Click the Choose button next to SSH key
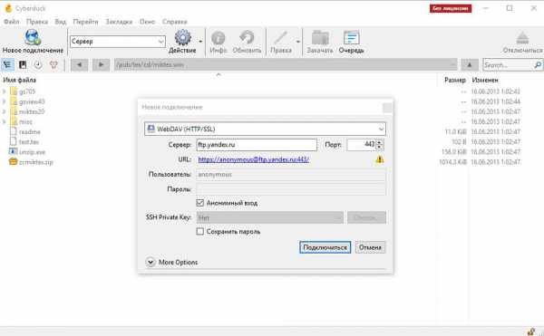Viewport: 544px width, 336px height. (366, 217)
